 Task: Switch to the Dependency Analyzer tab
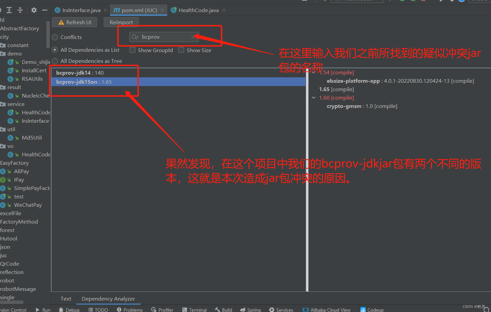click(x=108, y=299)
